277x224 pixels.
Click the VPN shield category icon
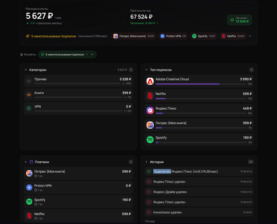click(29, 108)
